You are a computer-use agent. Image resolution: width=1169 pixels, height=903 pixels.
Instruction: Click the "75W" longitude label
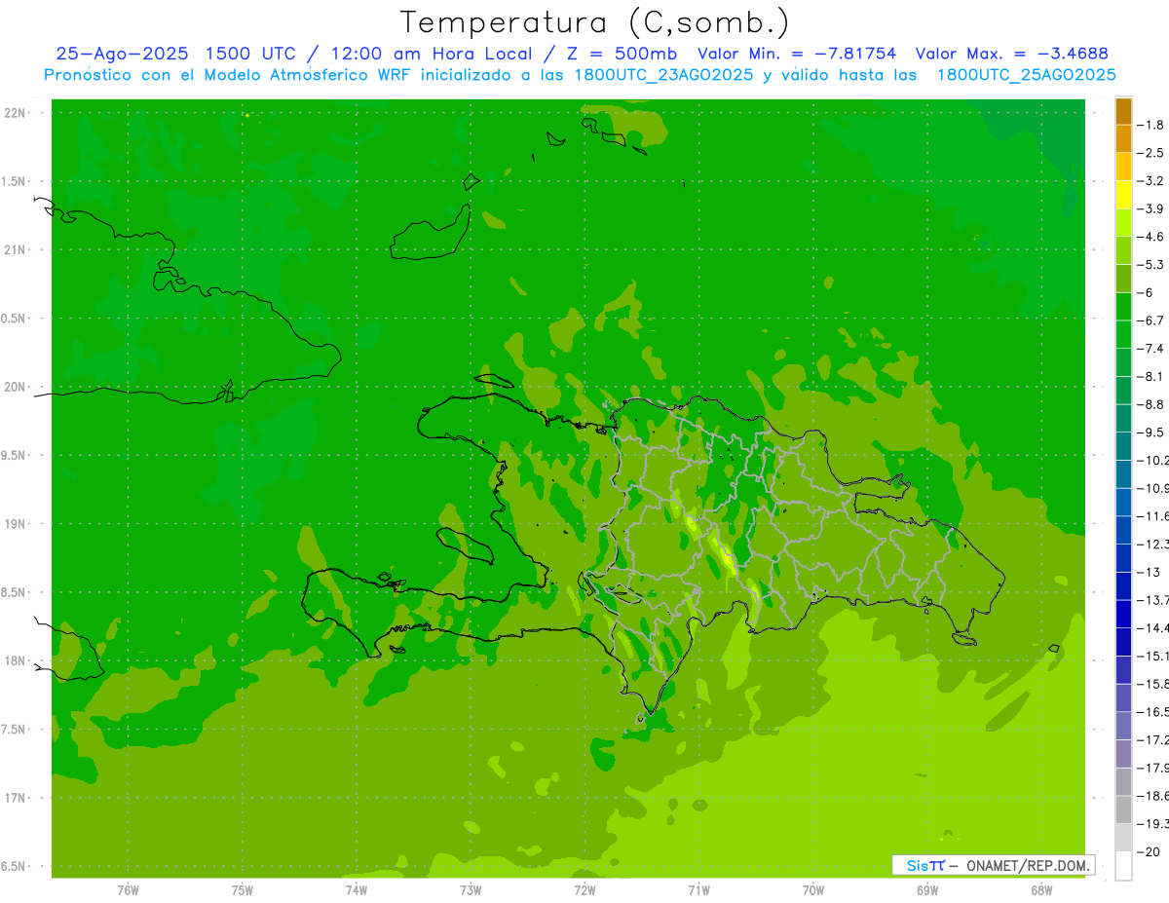243,889
